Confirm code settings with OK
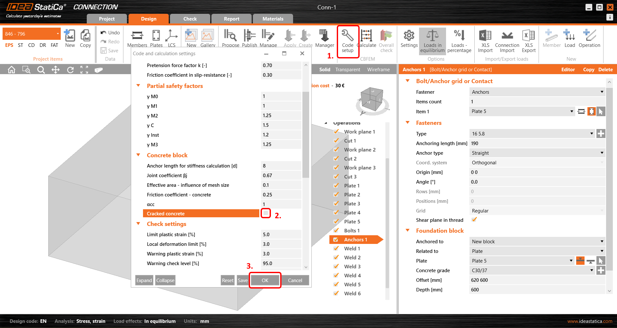 click(x=265, y=280)
